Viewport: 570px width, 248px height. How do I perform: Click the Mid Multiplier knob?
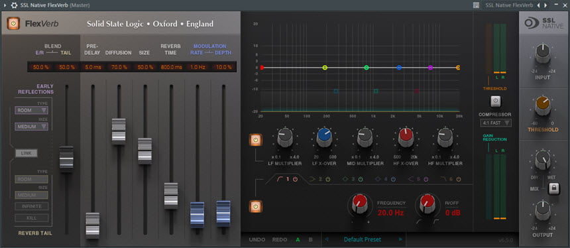[365, 137]
